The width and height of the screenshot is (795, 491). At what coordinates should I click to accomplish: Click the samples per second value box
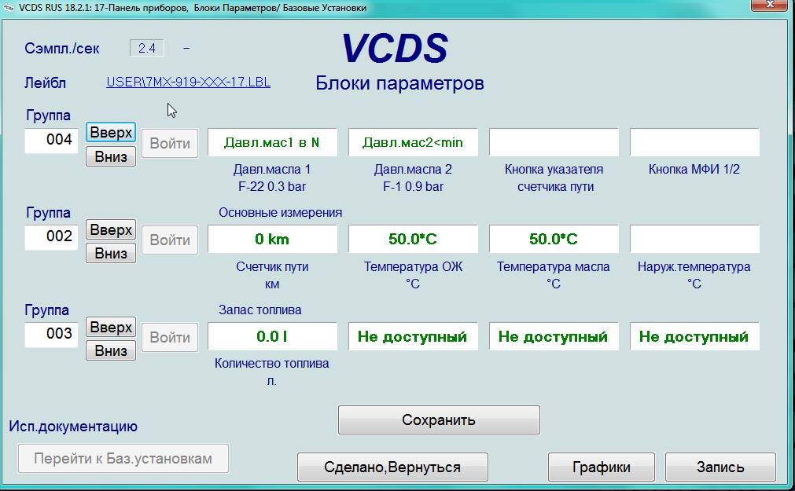coord(147,48)
